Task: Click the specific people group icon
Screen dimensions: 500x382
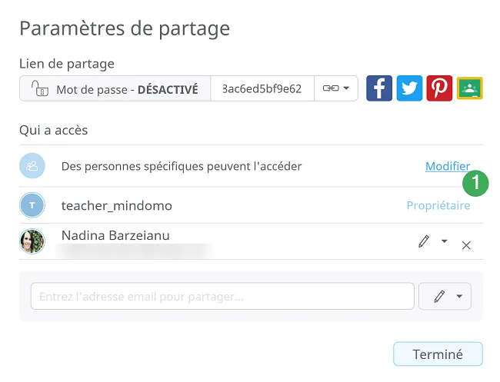Action: [32, 166]
